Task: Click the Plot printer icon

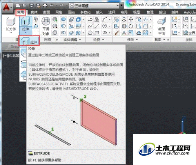Action: [45, 5]
